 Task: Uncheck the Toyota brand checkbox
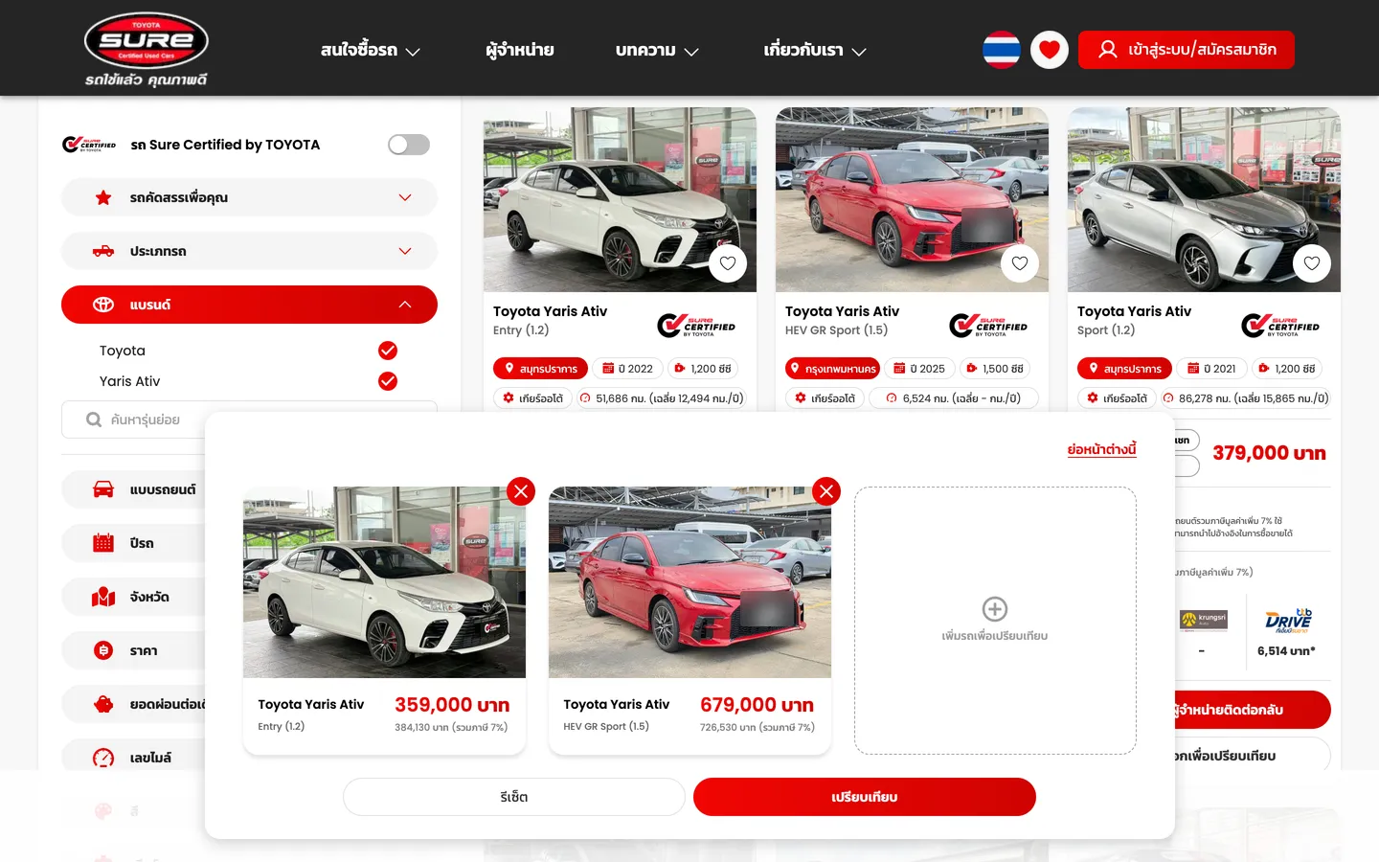[x=388, y=351]
